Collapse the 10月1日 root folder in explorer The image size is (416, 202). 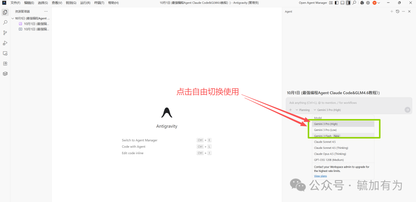click(x=31, y=19)
